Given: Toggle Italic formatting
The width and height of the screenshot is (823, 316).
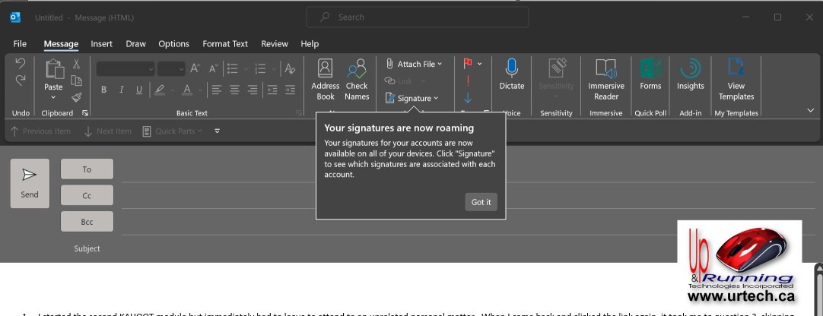Looking at the screenshot, I should click(x=122, y=90).
